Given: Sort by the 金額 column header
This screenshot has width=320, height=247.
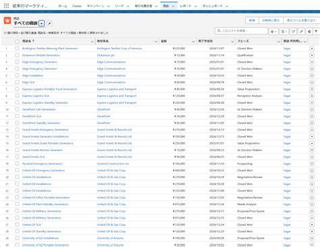Looking at the screenshot, I should (164, 41).
